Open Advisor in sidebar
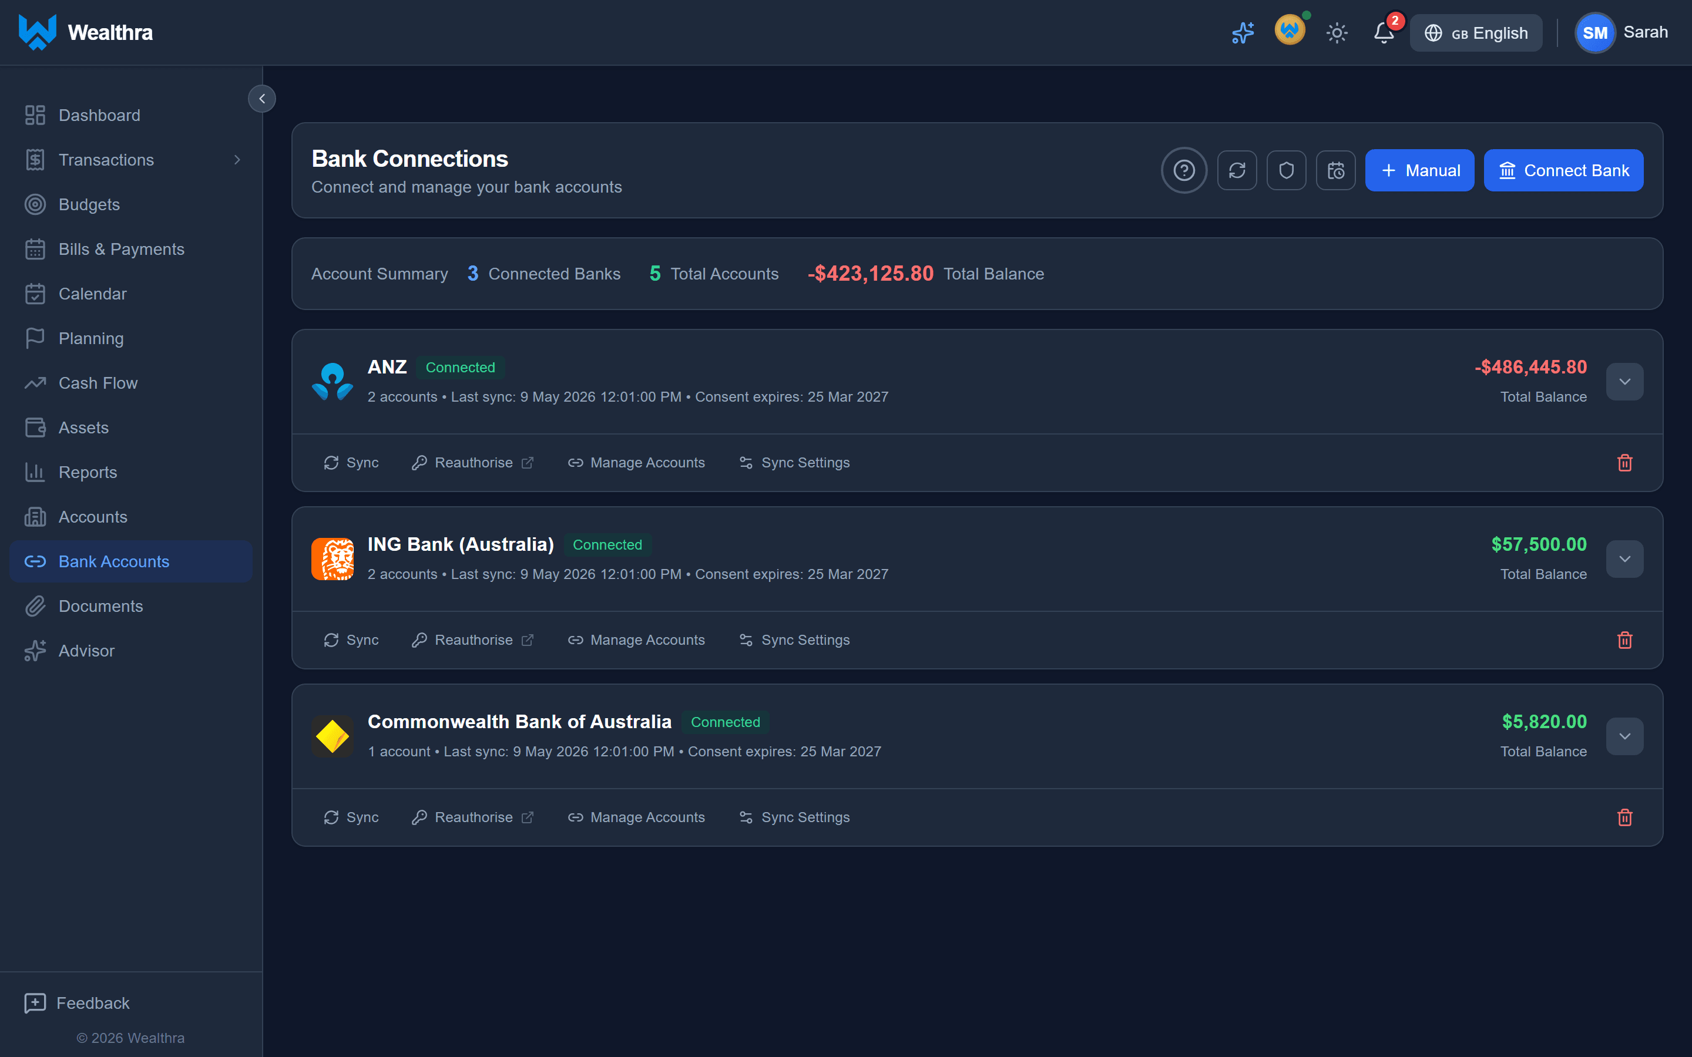Image resolution: width=1692 pixels, height=1057 pixels. click(x=131, y=651)
